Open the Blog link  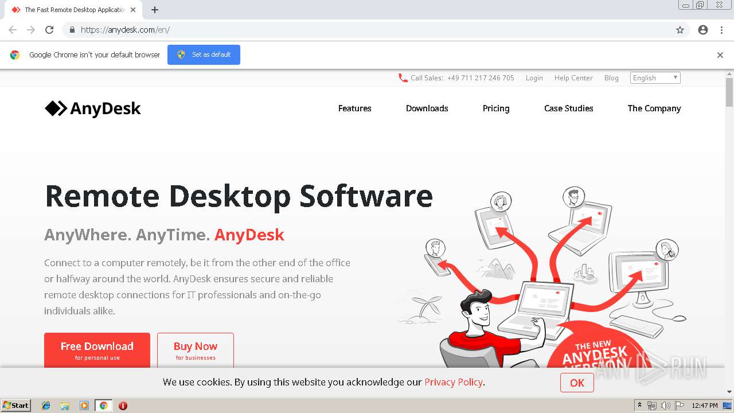611,78
